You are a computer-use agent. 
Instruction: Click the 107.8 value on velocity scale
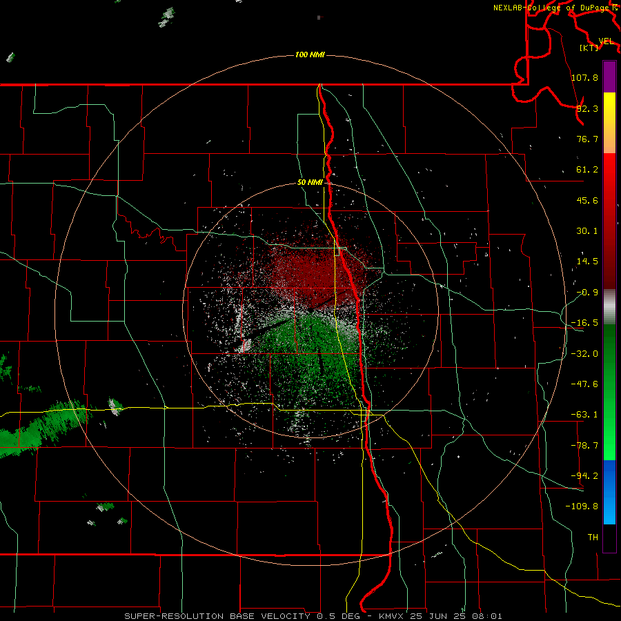[584, 77]
